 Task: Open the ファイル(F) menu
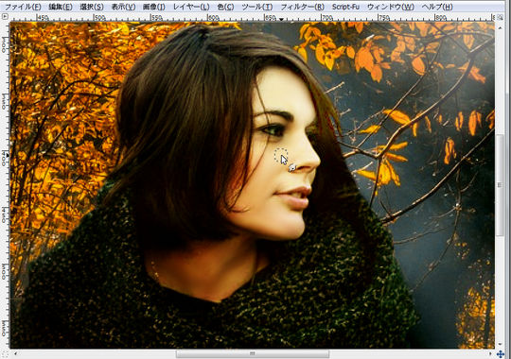23,7
